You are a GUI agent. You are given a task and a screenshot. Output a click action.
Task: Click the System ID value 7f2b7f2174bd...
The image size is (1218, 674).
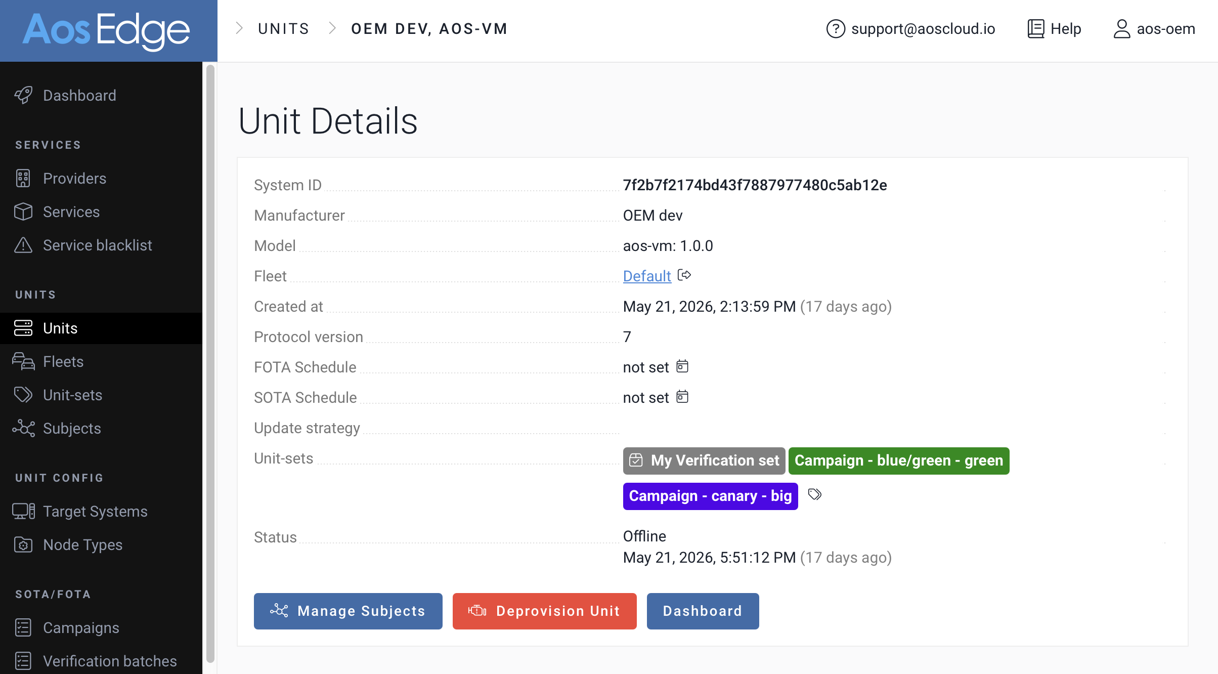click(755, 185)
